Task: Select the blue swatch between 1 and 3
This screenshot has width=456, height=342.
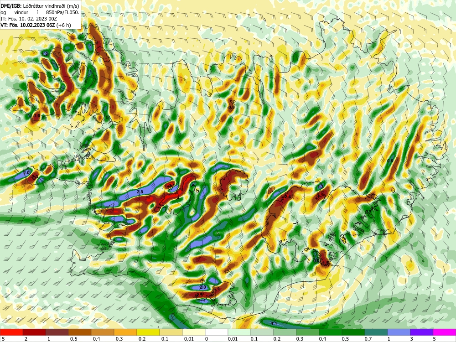Action: tap(399, 332)
